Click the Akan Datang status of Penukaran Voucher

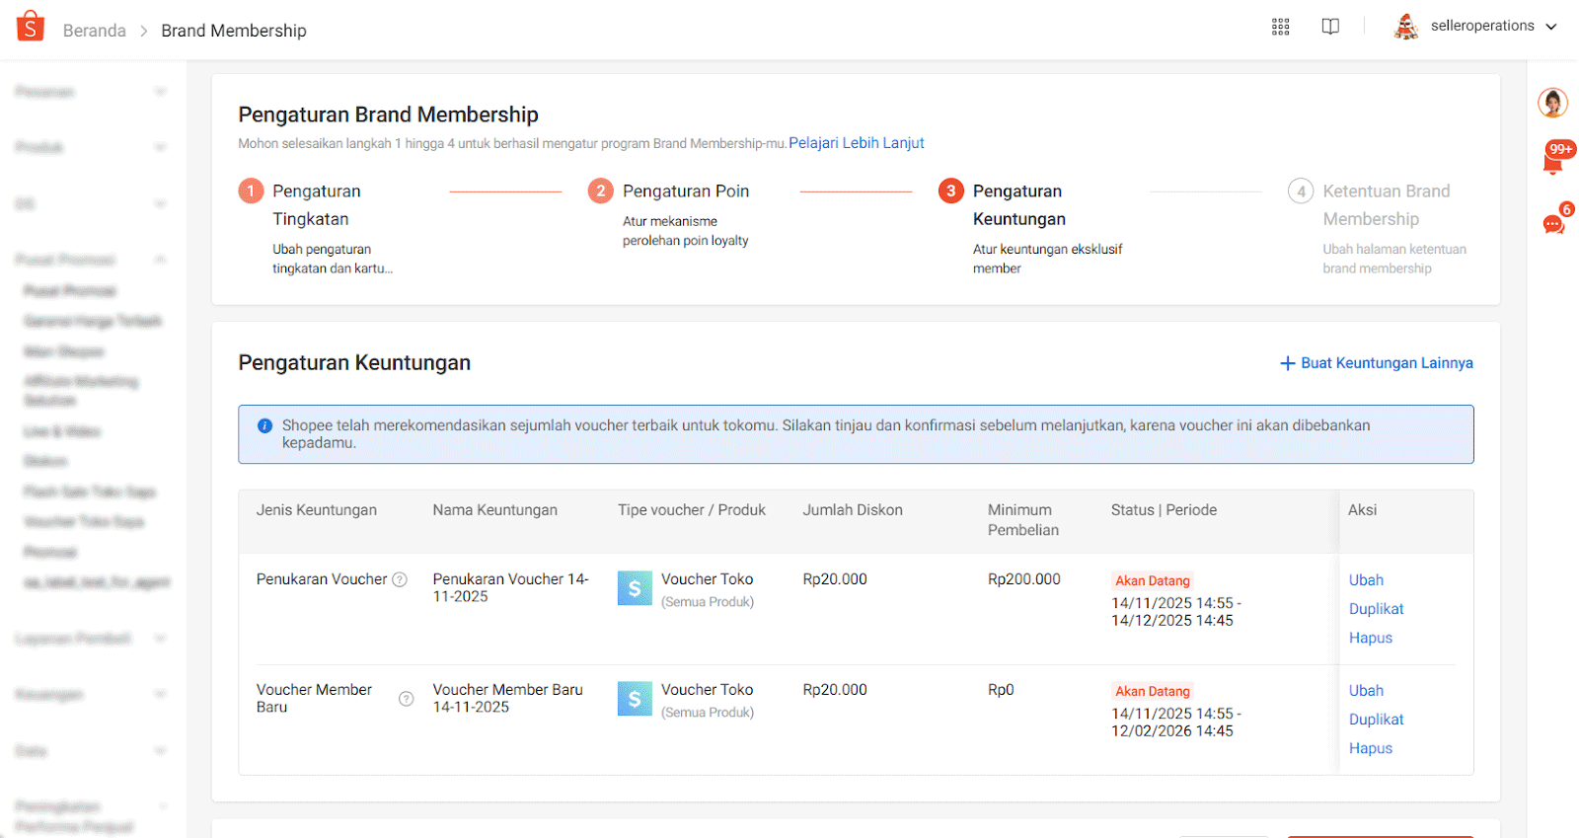[x=1153, y=580]
